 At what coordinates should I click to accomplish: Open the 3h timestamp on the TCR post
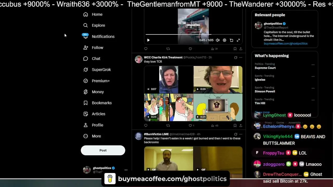tap(210, 57)
